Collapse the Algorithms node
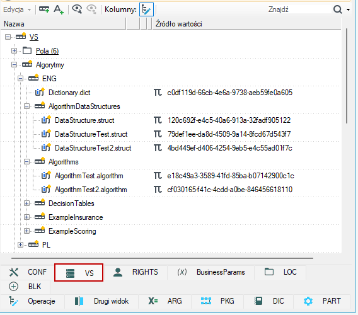The width and height of the screenshot is (358, 315). (x=26, y=162)
